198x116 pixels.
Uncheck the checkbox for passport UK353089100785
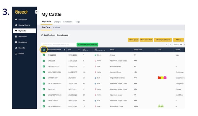pos(44,84)
